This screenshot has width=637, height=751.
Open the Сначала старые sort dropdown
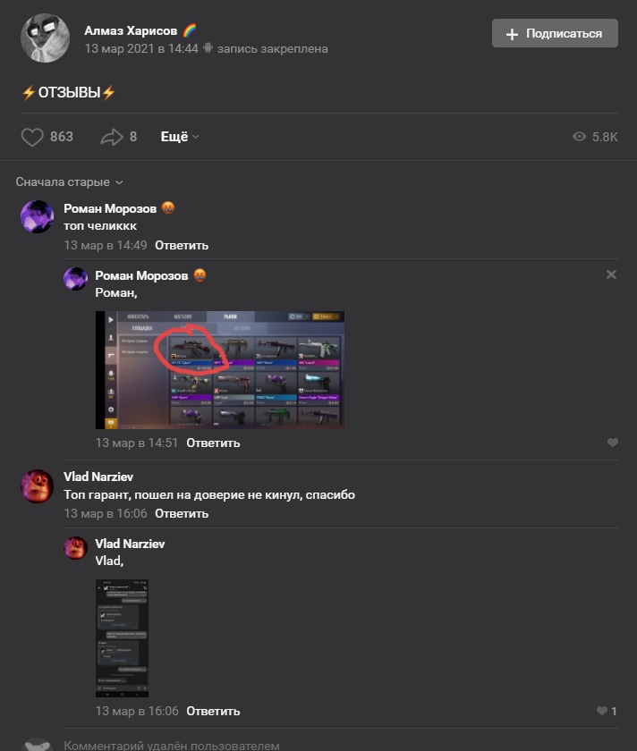(69, 182)
